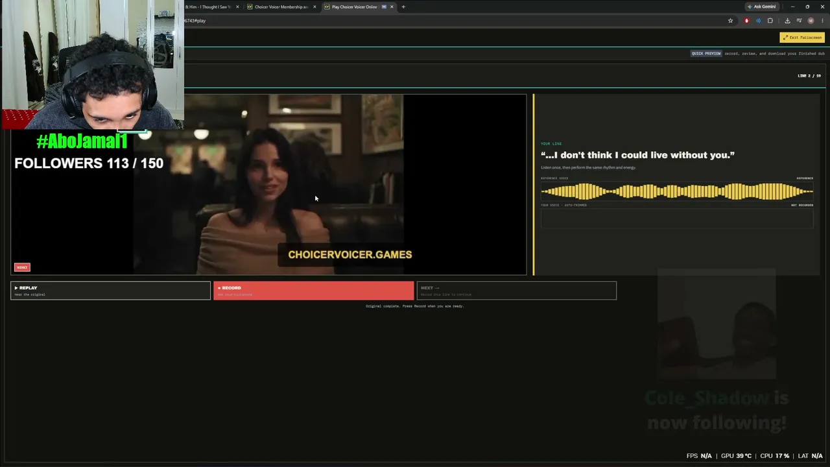The image size is (830, 467).
Task: Click the LAT readout in stats bar
Action: coord(810,456)
